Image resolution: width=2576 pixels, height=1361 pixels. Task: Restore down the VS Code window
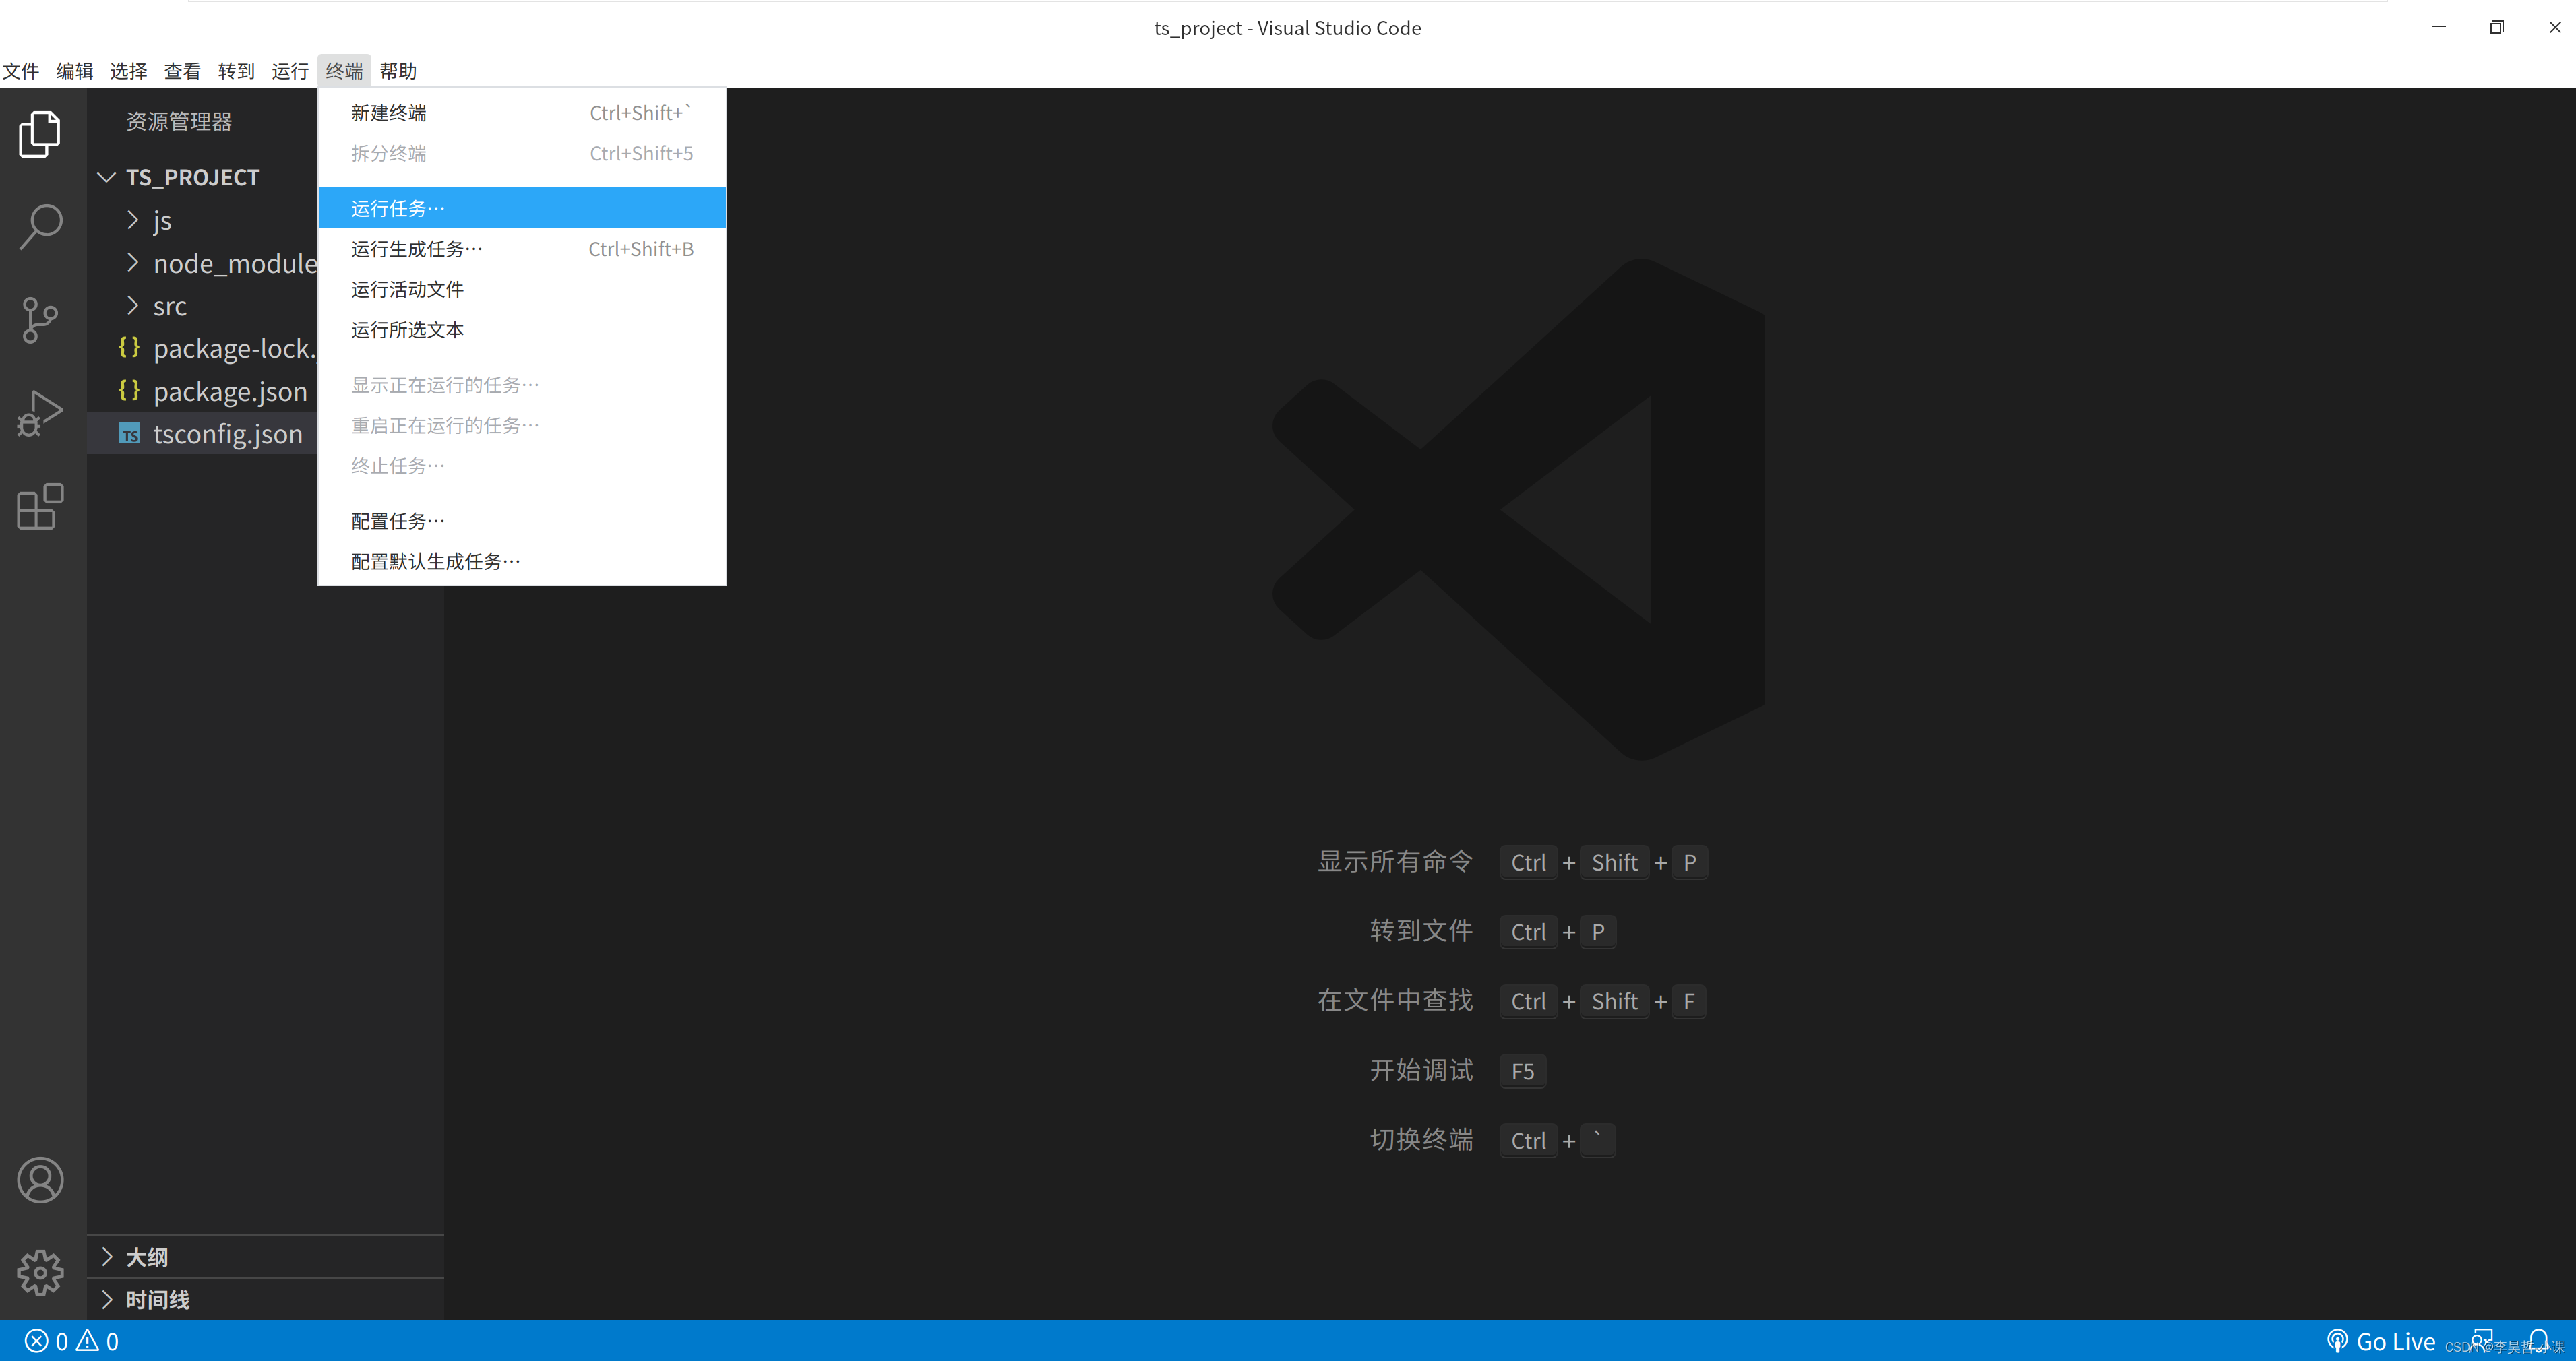(x=2497, y=27)
